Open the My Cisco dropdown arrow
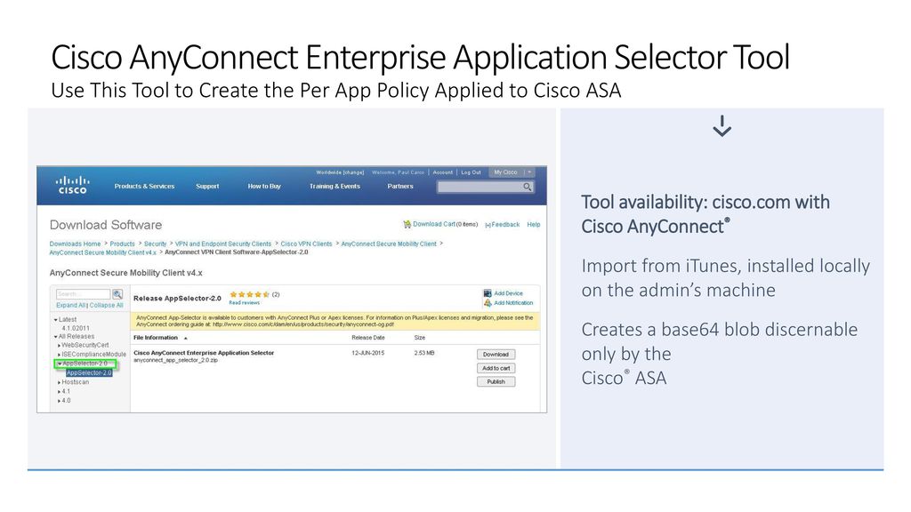 point(529,172)
